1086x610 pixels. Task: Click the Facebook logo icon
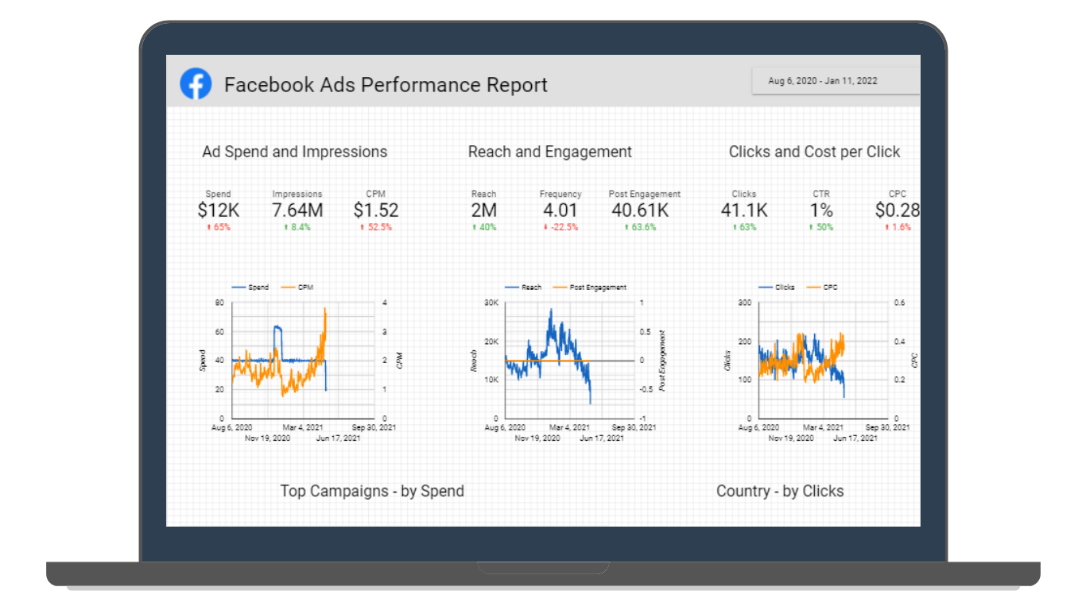coord(196,83)
